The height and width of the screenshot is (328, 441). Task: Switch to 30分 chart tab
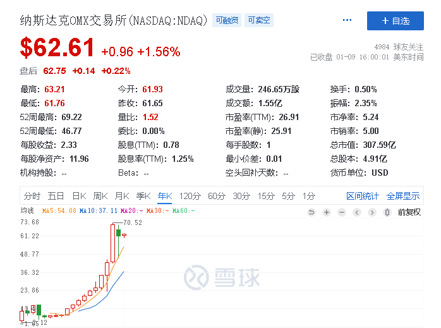coord(241,196)
